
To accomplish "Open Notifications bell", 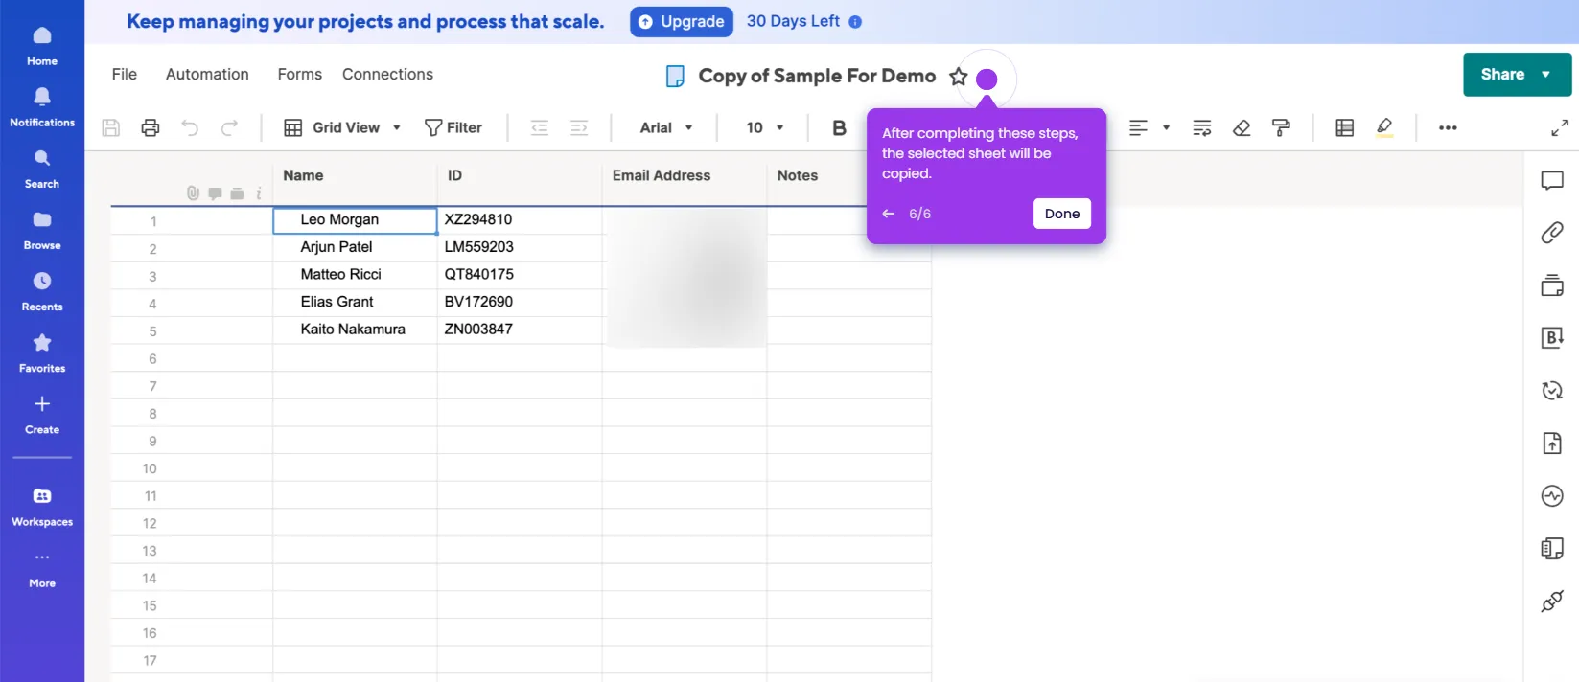I will (42, 107).
